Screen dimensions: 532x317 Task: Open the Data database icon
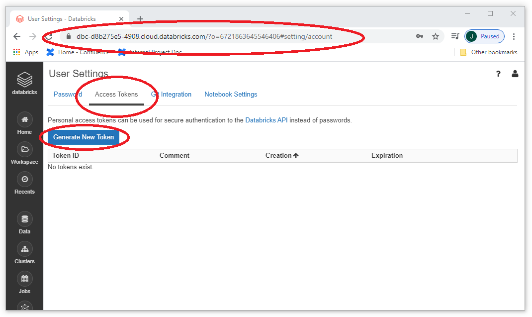click(x=25, y=219)
